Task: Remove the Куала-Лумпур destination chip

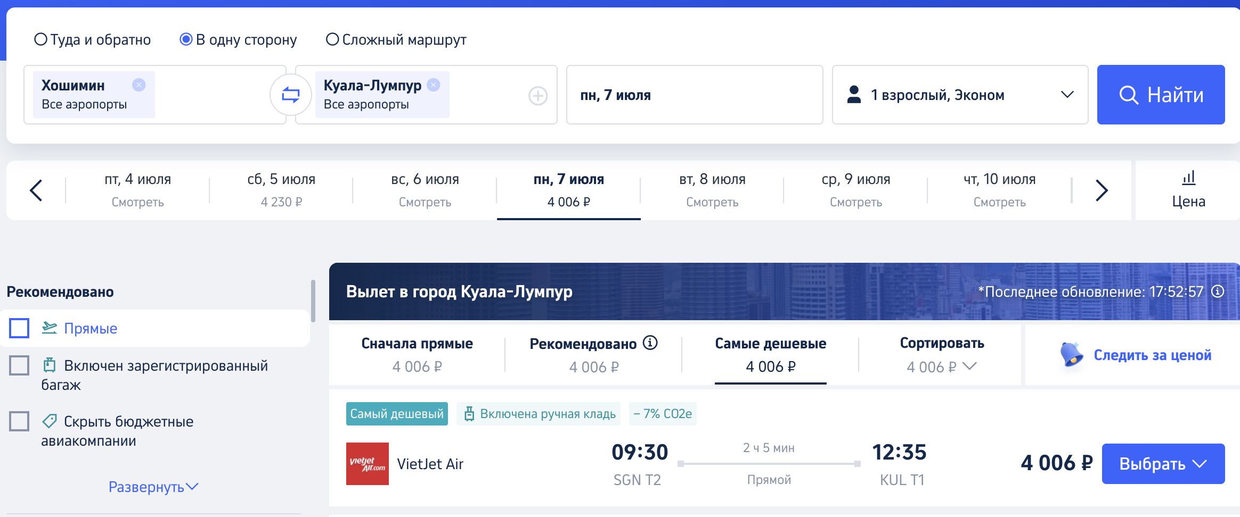Action: 434,85
